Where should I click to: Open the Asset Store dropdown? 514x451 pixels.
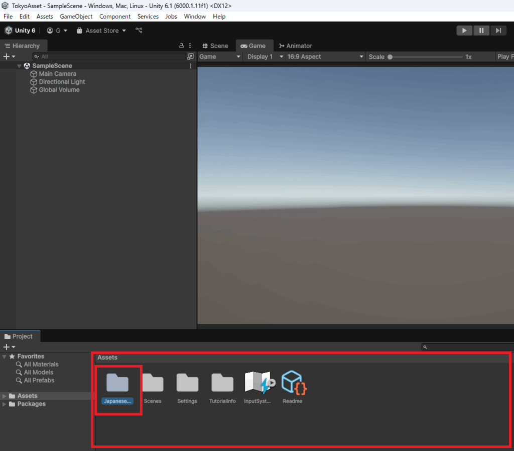tap(101, 31)
